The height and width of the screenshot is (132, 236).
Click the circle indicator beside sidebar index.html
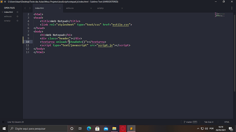coord(17,12)
